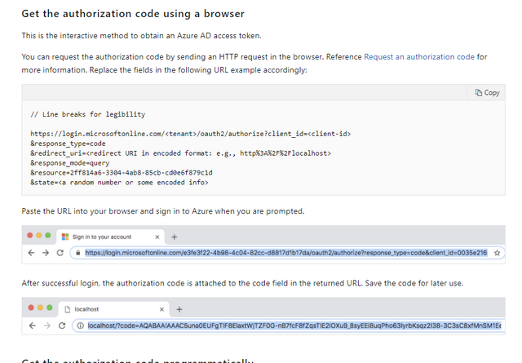522x363 pixels.
Task: Click lock icon in login.microsoftonline address bar
Action: pos(78,253)
